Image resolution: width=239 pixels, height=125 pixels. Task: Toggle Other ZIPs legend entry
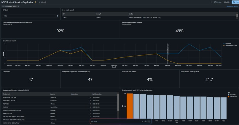[232, 95]
